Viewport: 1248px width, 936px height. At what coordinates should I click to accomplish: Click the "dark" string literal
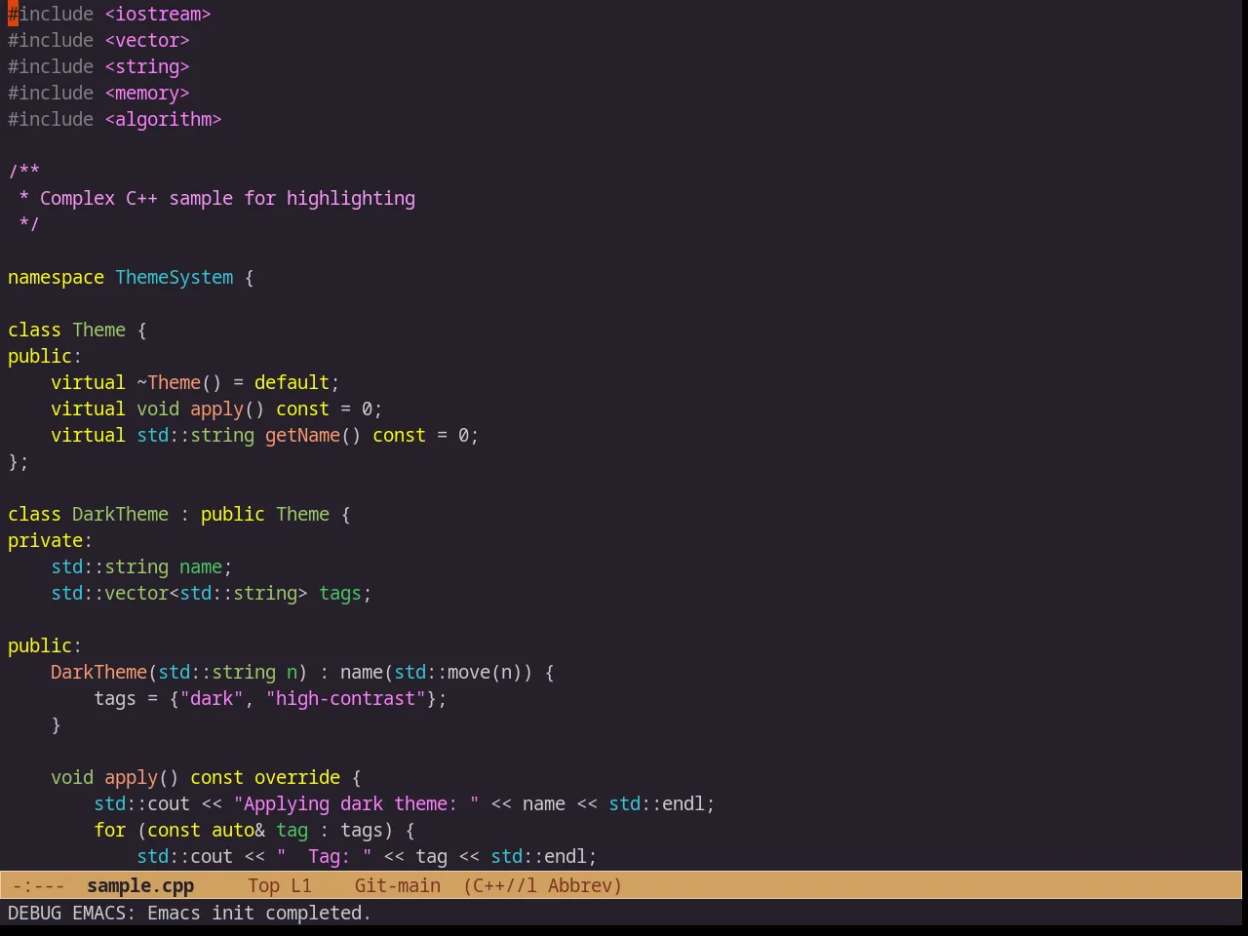pyautogui.click(x=212, y=698)
